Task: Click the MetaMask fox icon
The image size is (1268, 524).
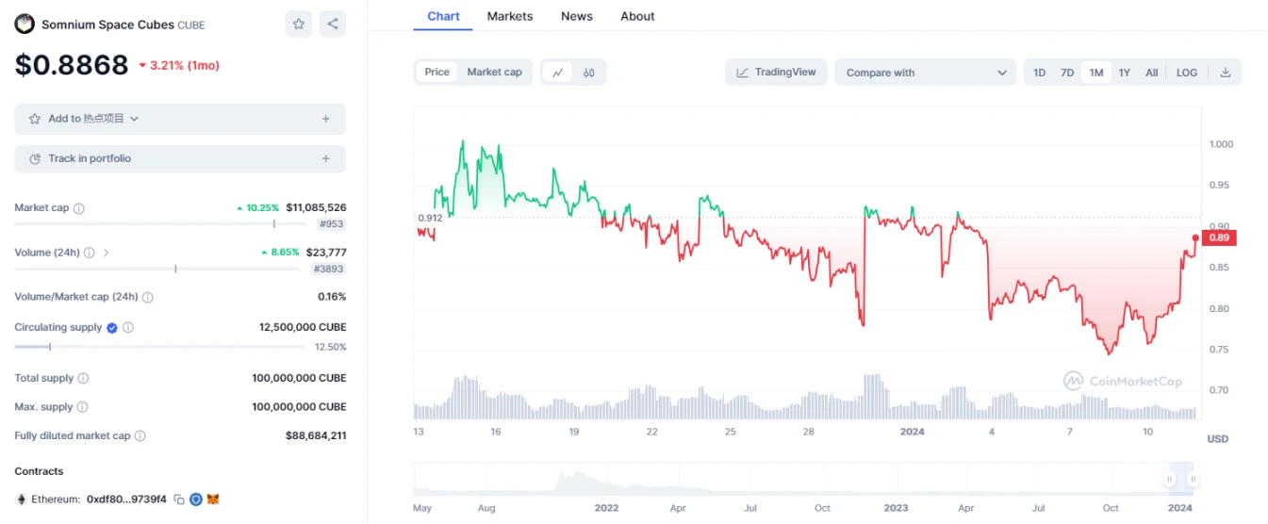Action: (213, 499)
